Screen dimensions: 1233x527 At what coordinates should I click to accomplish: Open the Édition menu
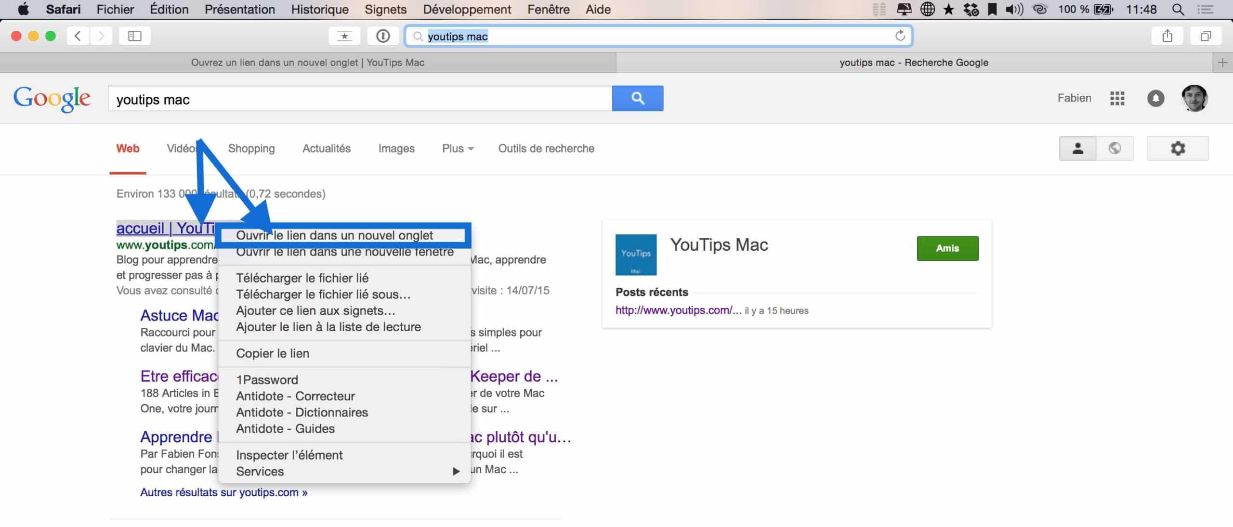[x=169, y=9]
